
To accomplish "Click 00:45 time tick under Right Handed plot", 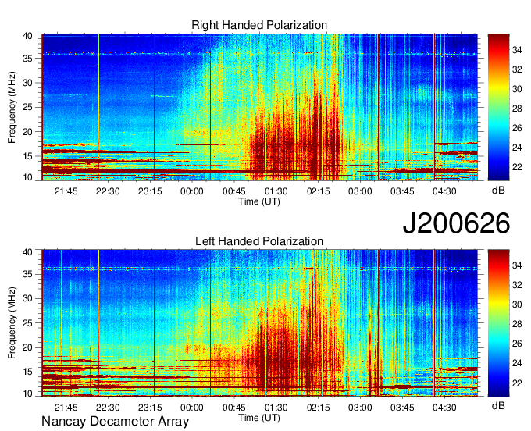I will [x=234, y=191].
